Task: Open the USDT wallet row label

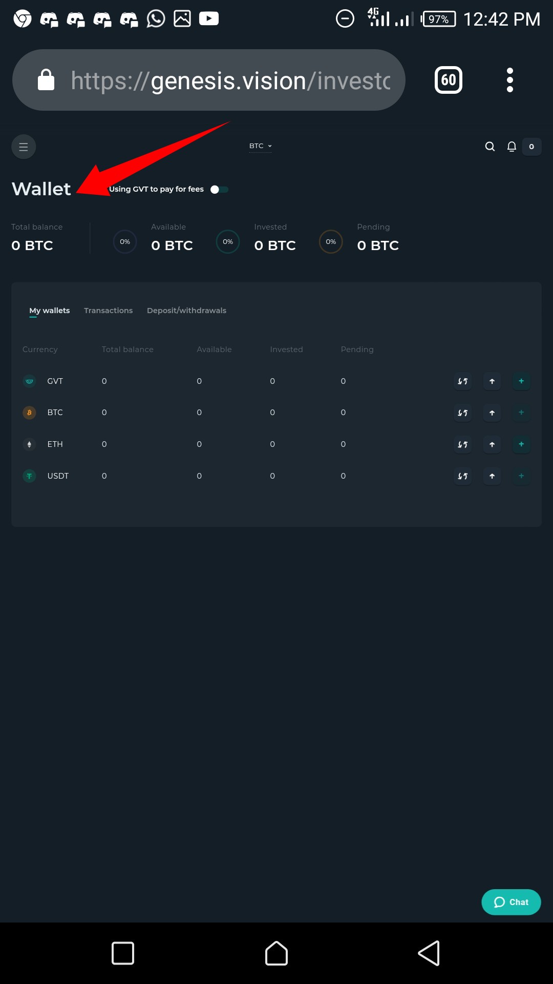Action: pyautogui.click(x=58, y=476)
